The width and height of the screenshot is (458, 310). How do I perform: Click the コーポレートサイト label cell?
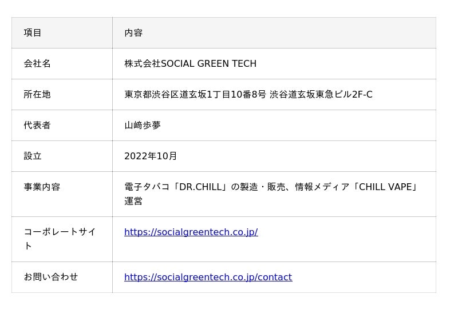click(x=62, y=239)
